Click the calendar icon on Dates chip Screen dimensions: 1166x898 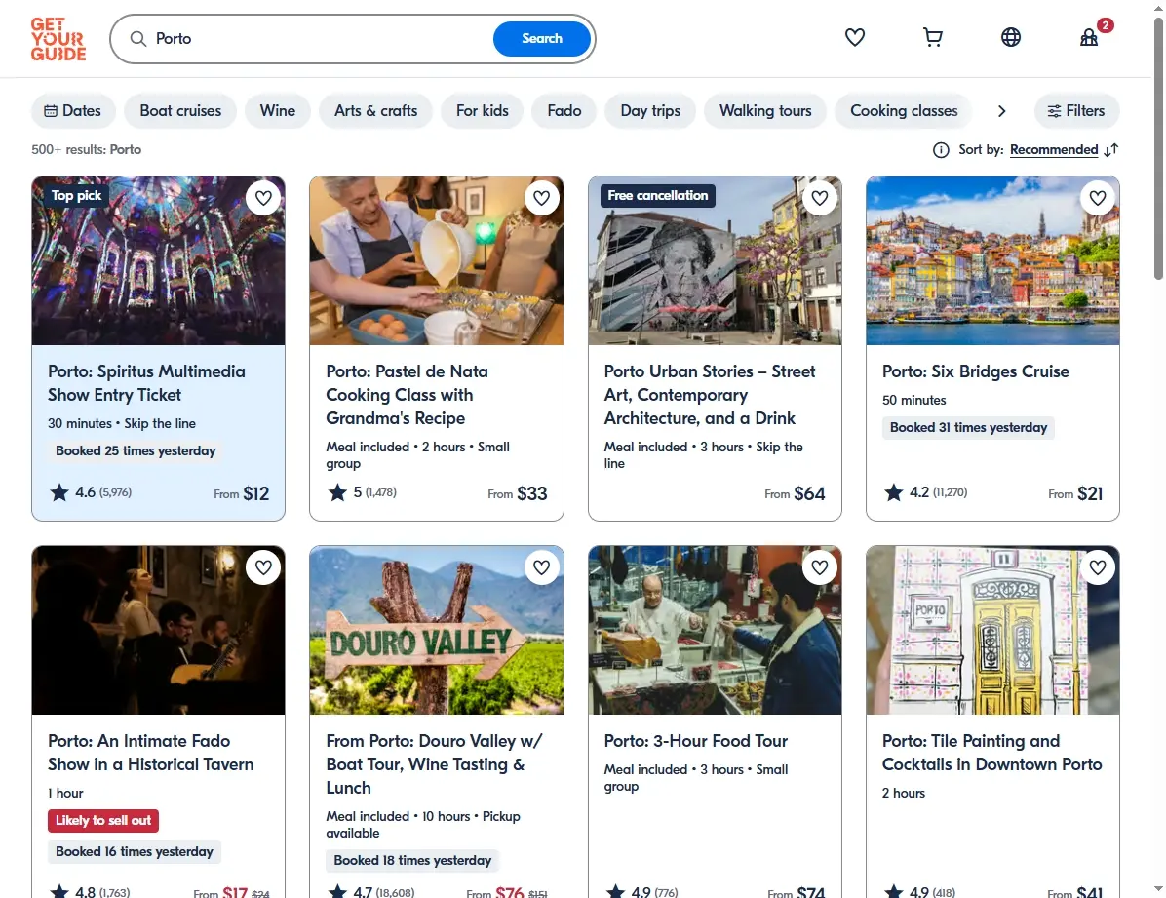[x=51, y=111]
